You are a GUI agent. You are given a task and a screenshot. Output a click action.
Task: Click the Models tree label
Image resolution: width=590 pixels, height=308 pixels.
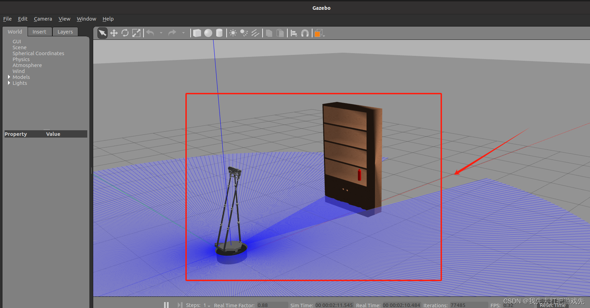(21, 77)
